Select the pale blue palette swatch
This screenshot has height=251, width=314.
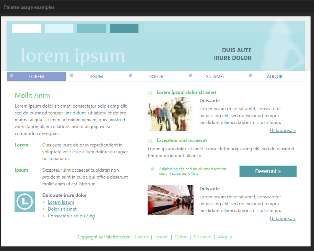(59, 29)
